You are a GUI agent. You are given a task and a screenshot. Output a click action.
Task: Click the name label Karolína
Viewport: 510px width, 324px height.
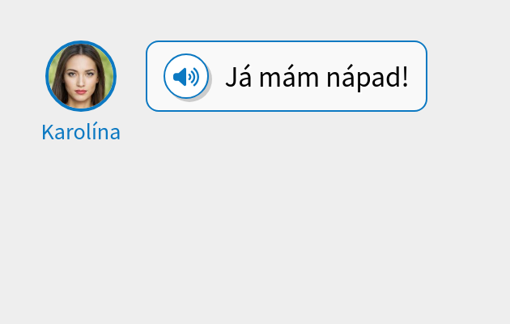pyautogui.click(x=81, y=132)
